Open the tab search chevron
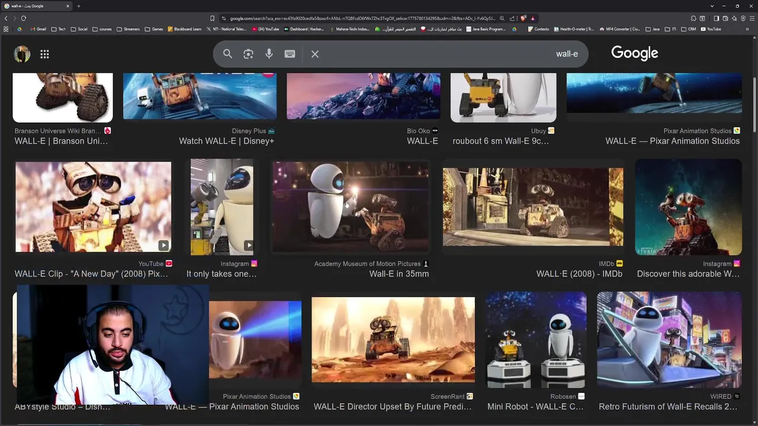Viewport: 758px width, 426px height. pyautogui.click(x=712, y=6)
